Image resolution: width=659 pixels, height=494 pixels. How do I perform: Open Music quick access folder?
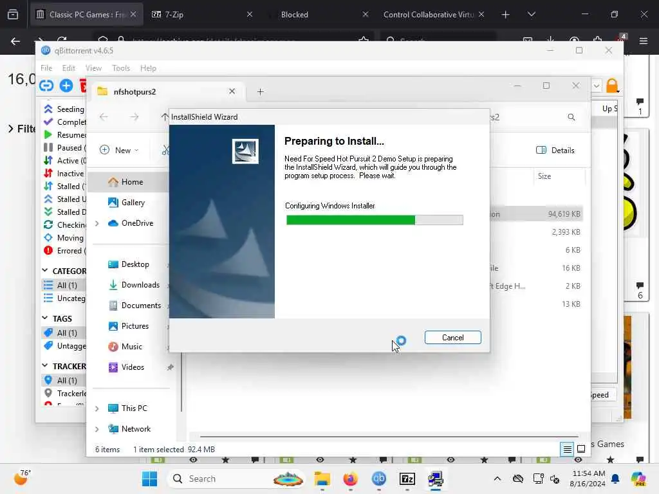pyautogui.click(x=131, y=347)
